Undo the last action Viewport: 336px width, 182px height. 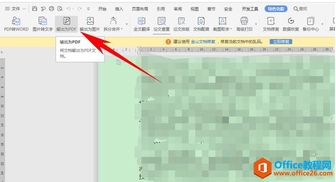[69, 9]
